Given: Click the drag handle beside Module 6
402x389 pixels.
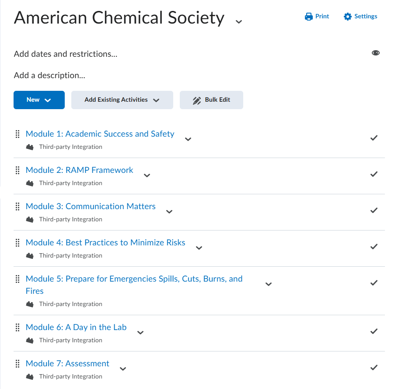Looking at the screenshot, I should pyautogui.click(x=18, y=327).
